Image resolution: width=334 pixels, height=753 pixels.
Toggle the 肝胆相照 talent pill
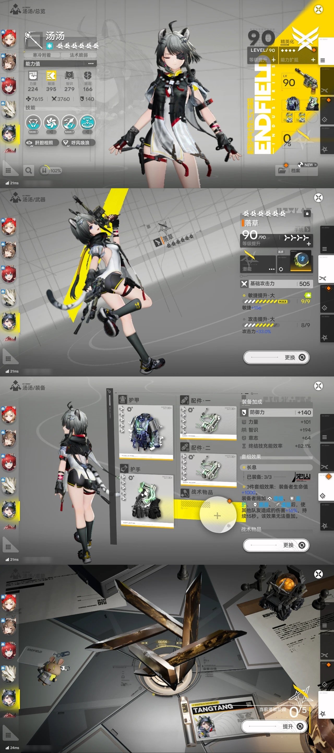[42, 143]
